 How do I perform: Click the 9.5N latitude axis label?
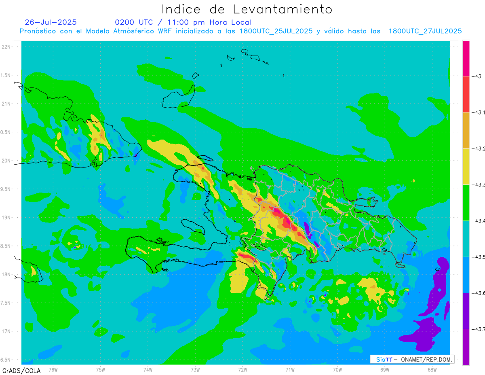click(x=6, y=189)
